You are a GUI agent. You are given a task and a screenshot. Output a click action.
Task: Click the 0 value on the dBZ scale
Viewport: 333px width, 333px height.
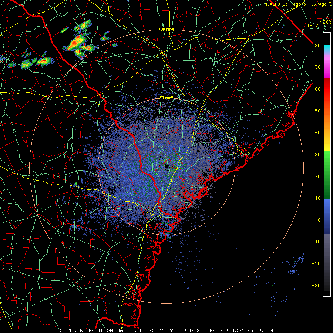(319, 220)
